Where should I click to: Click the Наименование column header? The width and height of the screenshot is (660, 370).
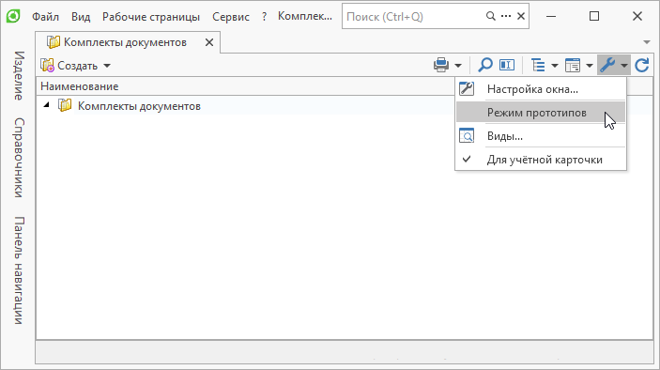(x=80, y=86)
